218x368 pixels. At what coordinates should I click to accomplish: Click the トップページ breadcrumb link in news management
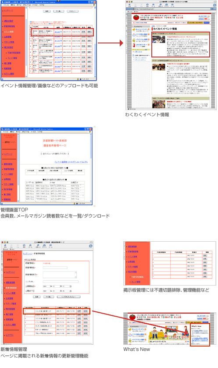[28, 254]
